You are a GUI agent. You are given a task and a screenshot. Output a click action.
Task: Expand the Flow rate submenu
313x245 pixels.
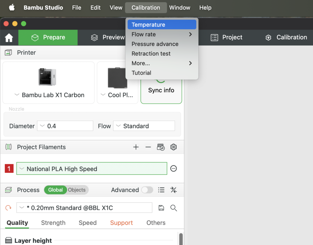pyautogui.click(x=162, y=34)
